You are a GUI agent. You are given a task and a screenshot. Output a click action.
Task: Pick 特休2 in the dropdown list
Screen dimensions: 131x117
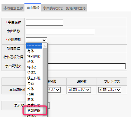point(34,67)
